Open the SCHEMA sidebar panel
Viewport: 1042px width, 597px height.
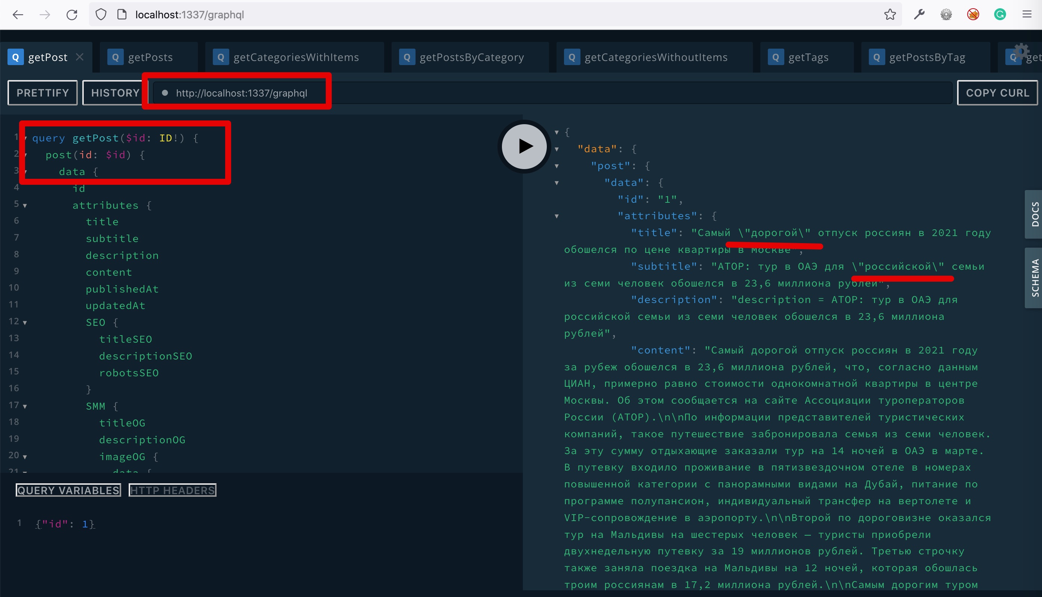pos(1034,278)
